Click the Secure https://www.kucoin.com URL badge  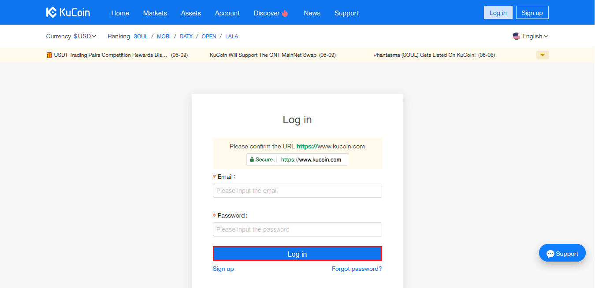(x=297, y=159)
